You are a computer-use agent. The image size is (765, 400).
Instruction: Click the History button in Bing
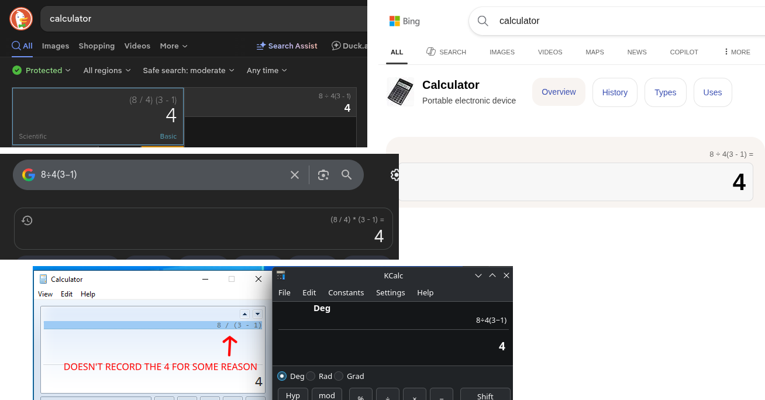615,92
